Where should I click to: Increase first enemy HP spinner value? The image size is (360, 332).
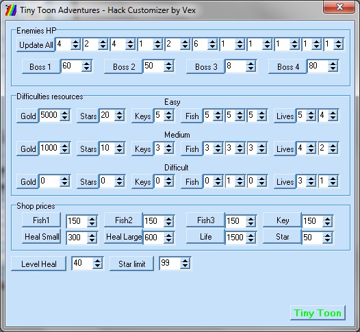(75, 41)
